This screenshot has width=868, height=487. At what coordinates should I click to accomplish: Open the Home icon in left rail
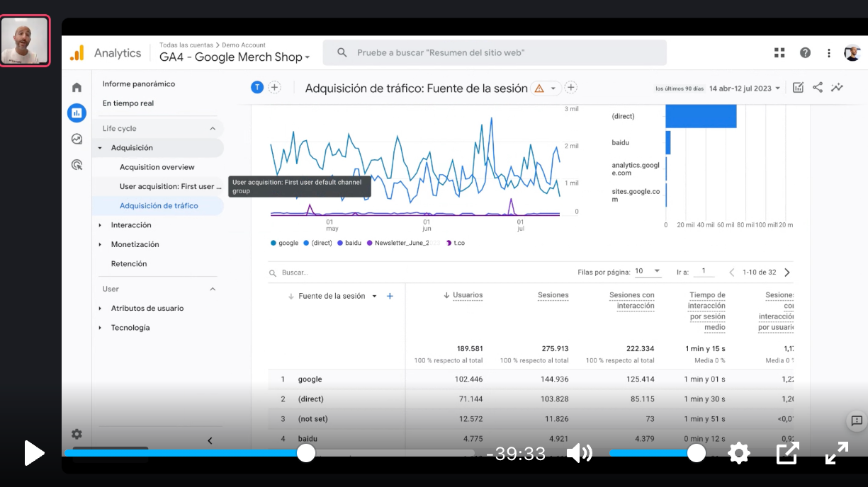coord(77,87)
